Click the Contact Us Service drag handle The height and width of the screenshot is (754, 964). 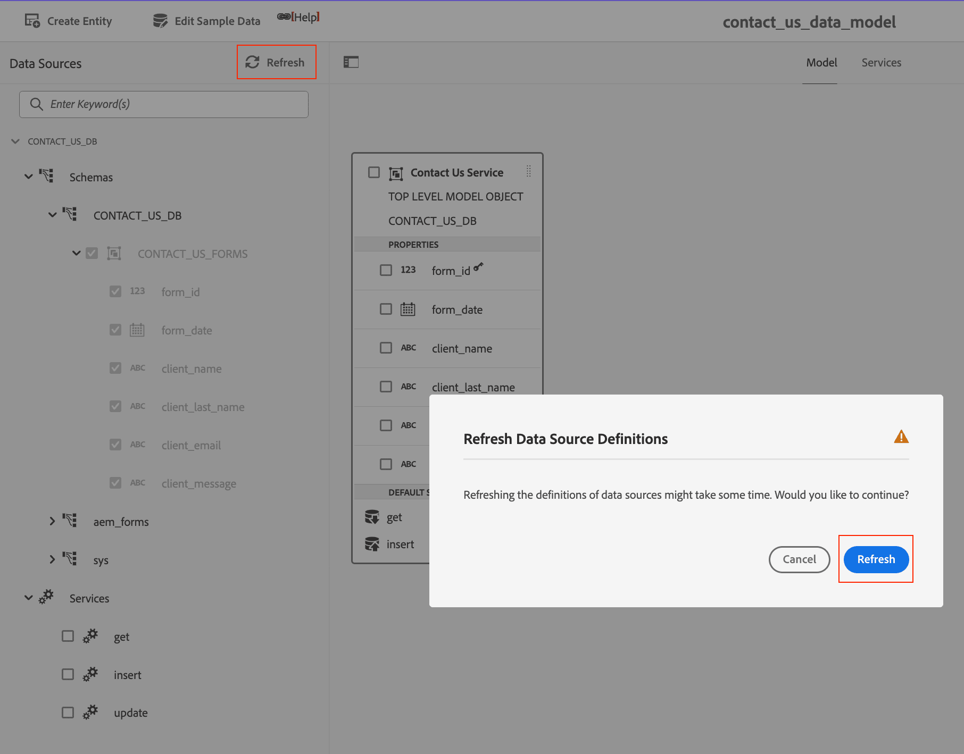[x=529, y=171]
